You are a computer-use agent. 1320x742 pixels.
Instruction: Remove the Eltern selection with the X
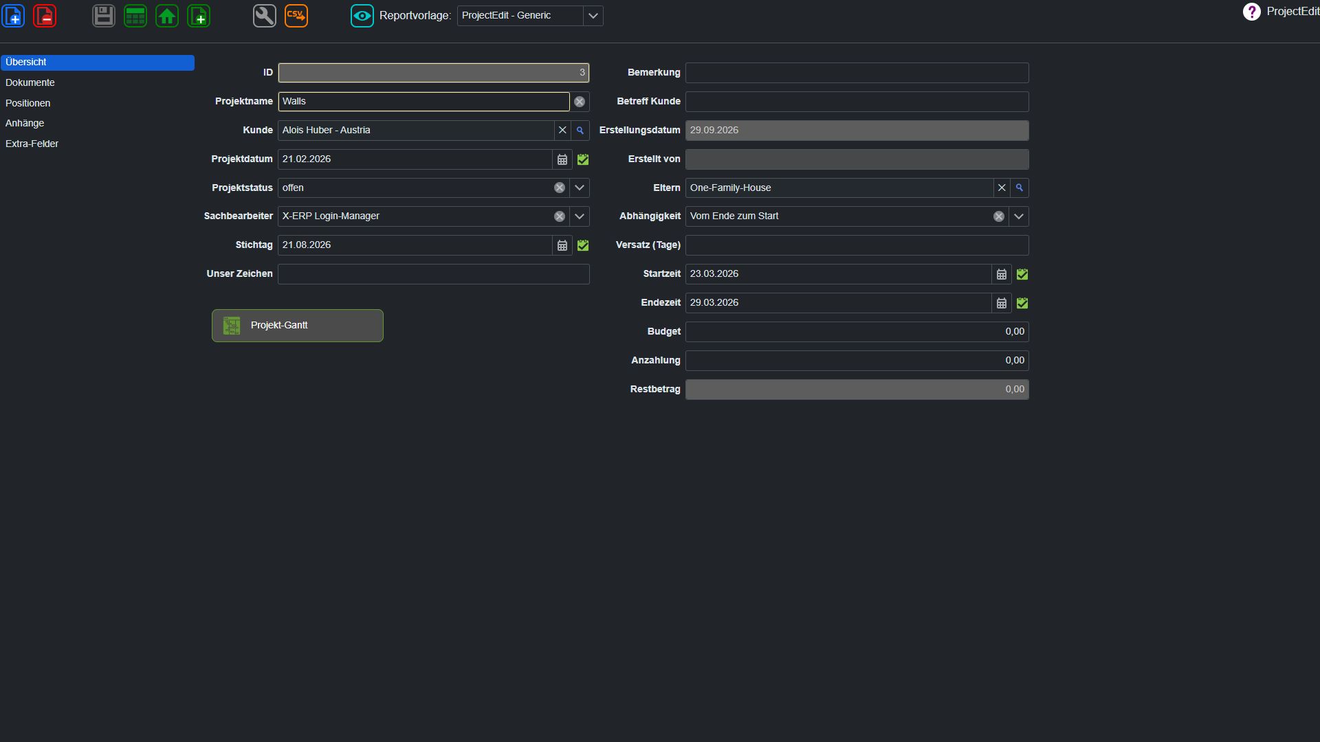click(x=1002, y=188)
